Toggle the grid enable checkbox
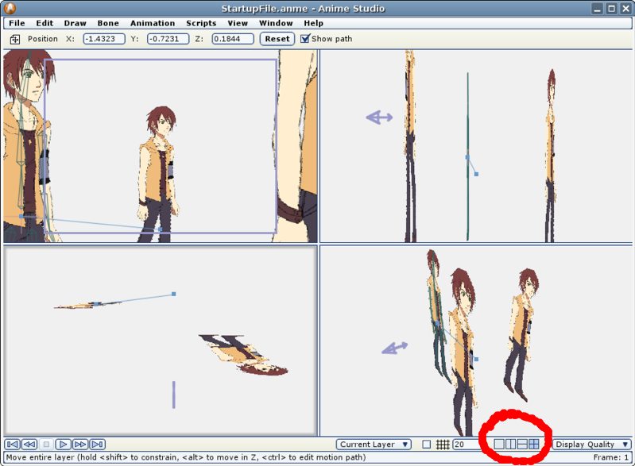This screenshot has height=466, width=635. pos(427,444)
